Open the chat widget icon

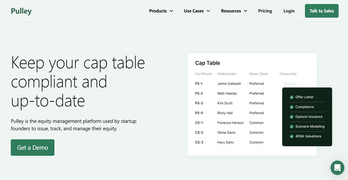(x=337, y=168)
